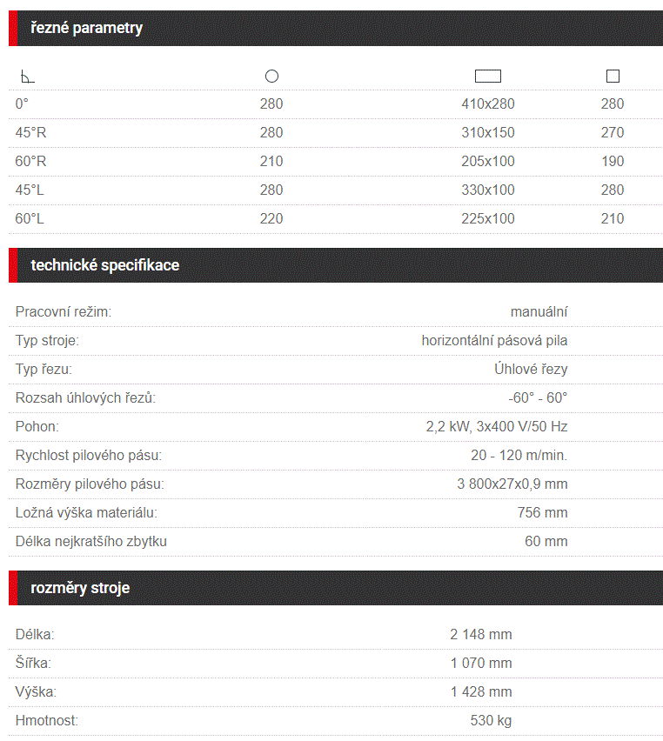This screenshot has width=663, height=741.
Task: Click the 45°R row label
Action: click(30, 133)
